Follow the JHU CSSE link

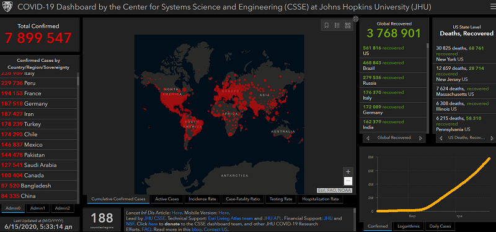pyautogui.click(x=154, y=218)
